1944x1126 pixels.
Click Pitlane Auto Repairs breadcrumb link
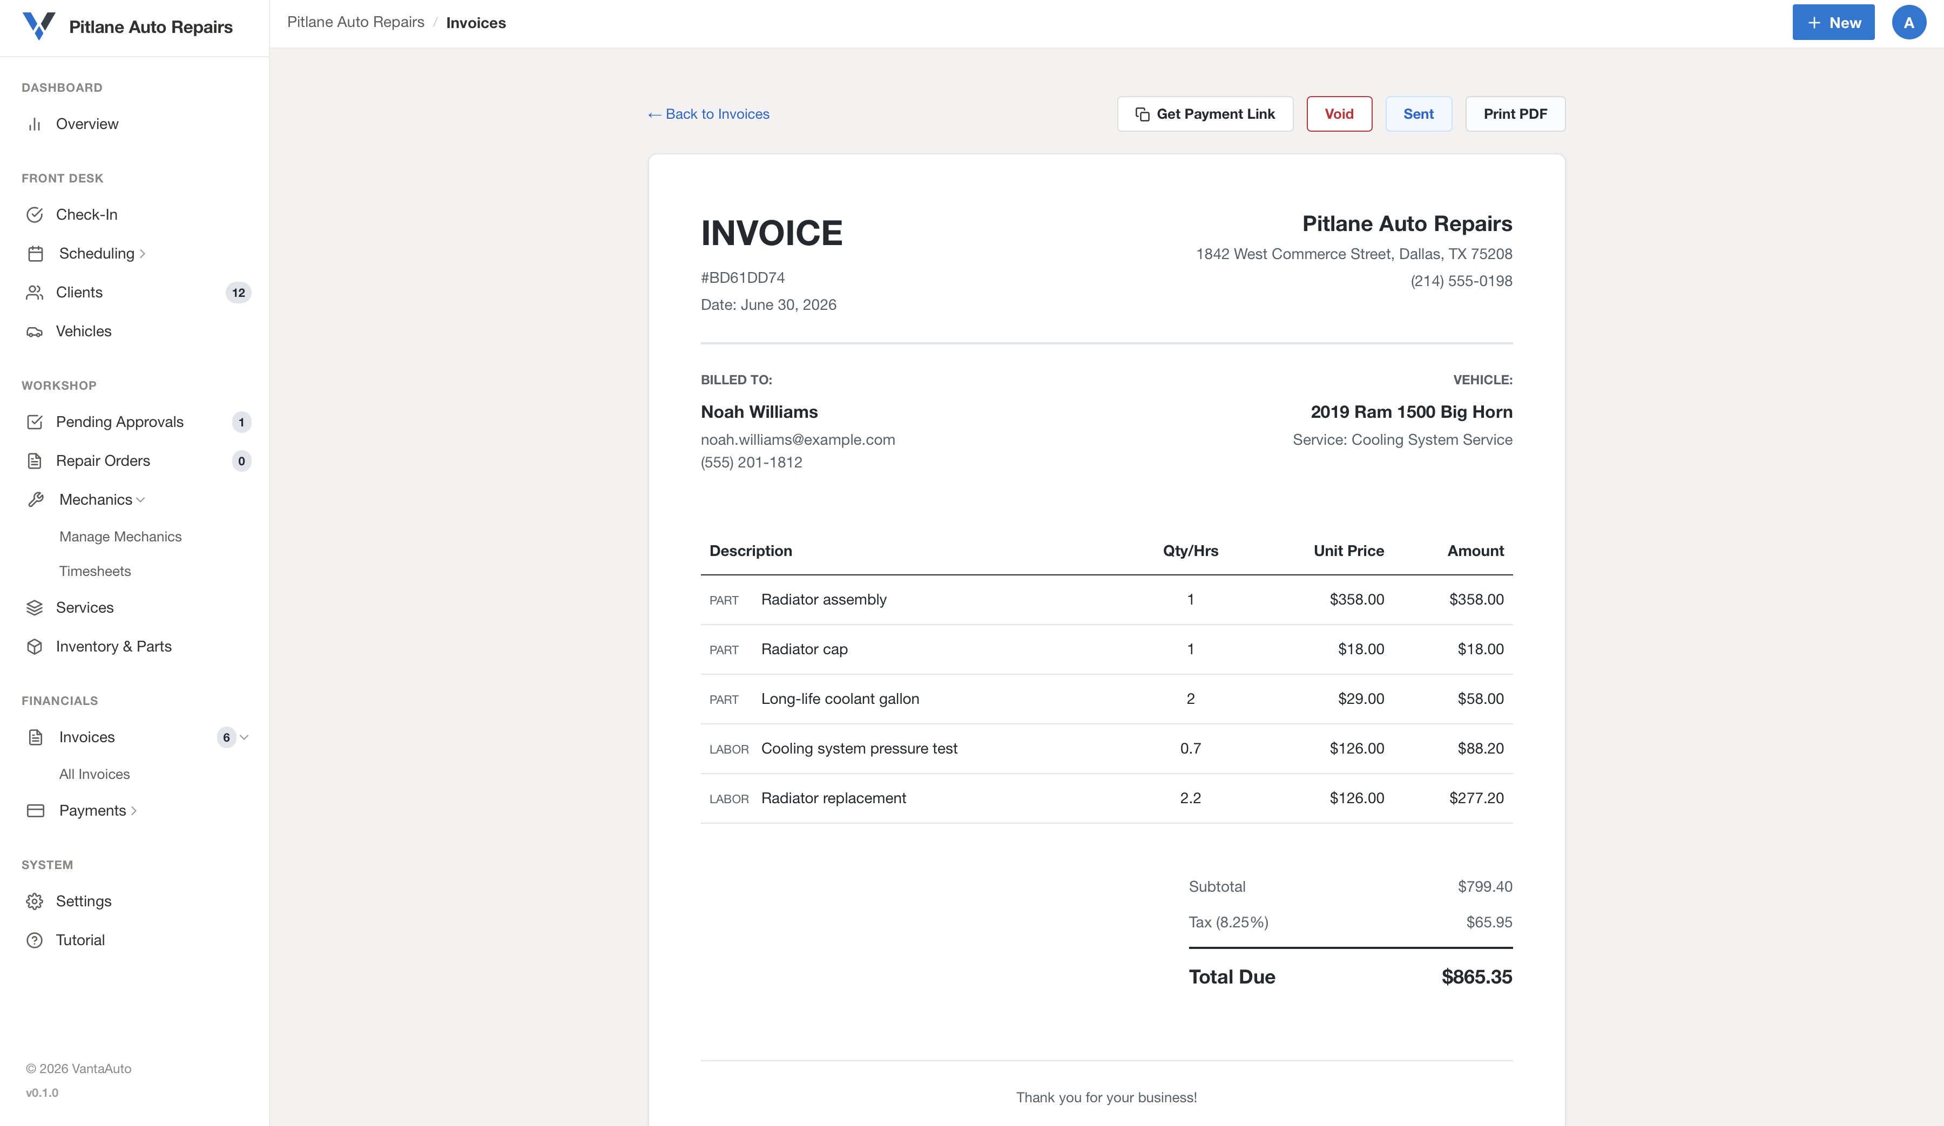[x=356, y=22]
